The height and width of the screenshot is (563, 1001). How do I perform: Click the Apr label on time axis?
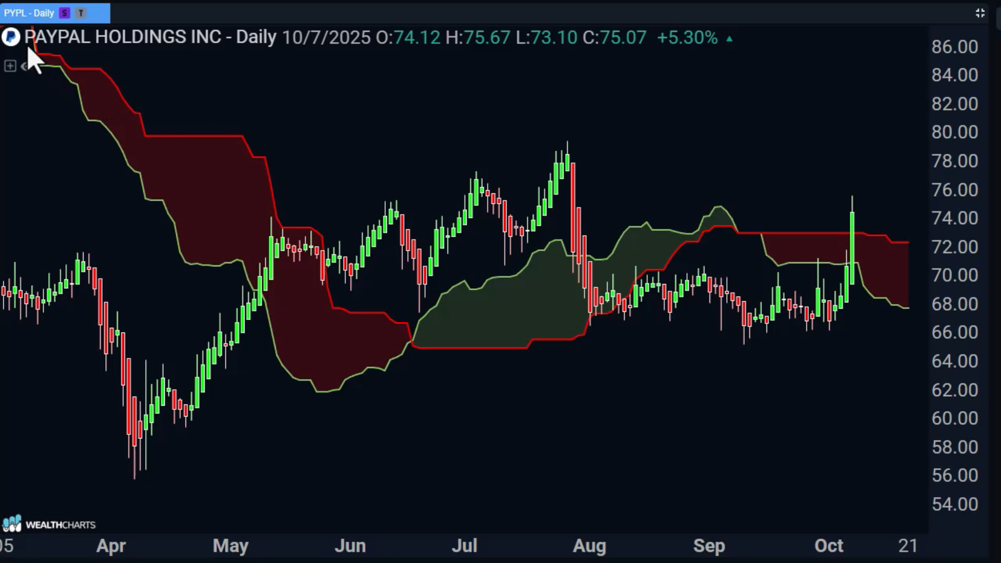pyautogui.click(x=111, y=546)
